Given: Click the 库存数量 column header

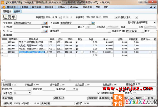Looking at the screenshot, I should click(x=133, y=39).
